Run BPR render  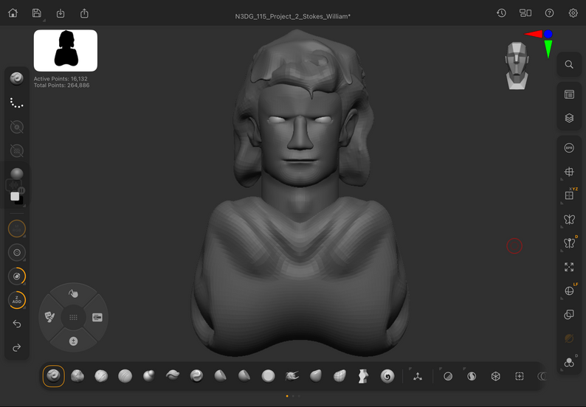(569, 148)
